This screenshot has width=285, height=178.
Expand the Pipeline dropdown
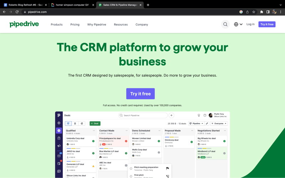[196, 124]
